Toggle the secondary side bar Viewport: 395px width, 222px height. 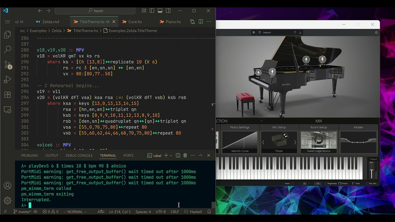pyautogui.click(x=168, y=10)
